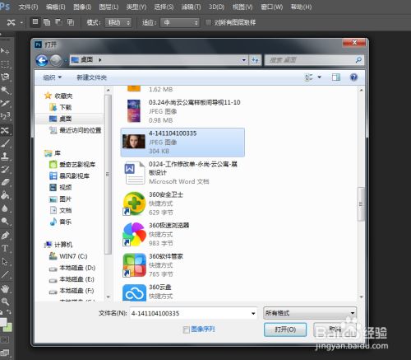
Task: Select the Dodge tool
Action: (x=5, y=222)
